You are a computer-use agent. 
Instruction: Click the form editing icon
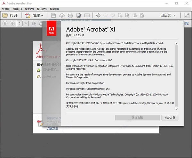click(142, 15)
